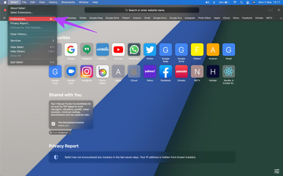This screenshot has width=283, height=176.
Task: Open the WhatsApp favourite tile
Action: point(134,50)
